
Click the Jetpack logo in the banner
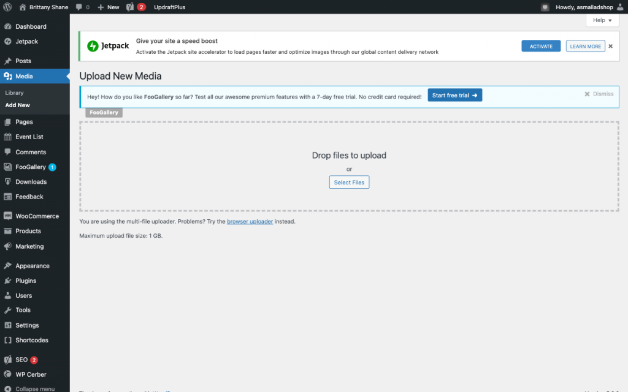click(108, 46)
